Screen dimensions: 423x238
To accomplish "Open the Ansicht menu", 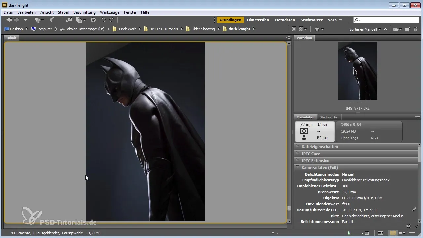I will click(47, 12).
